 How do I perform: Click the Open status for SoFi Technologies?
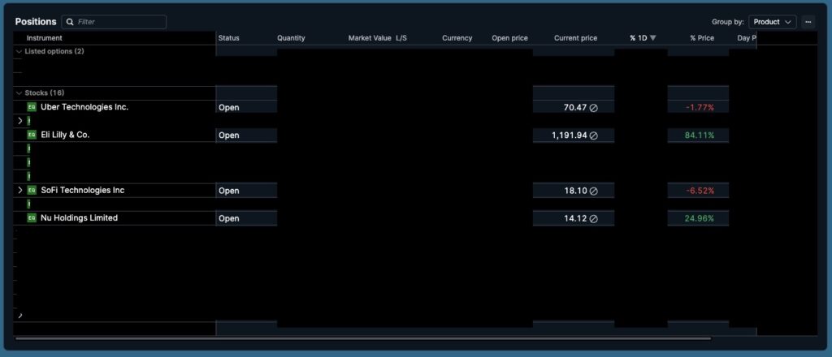[x=228, y=191]
